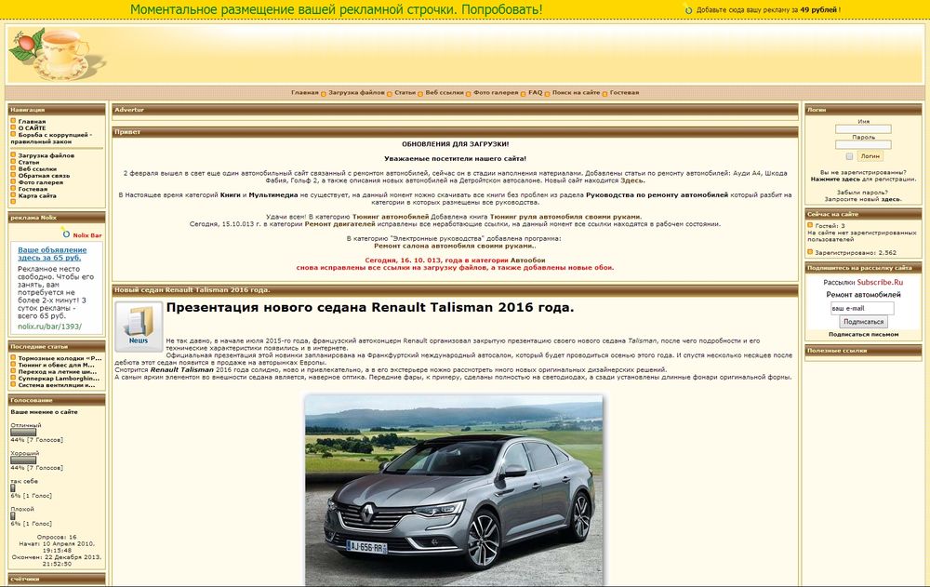Image resolution: width=930 pixels, height=587 pixels.
Task: Open Веб ссылки in the top menu
Action: pyautogui.click(x=445, y=93)
